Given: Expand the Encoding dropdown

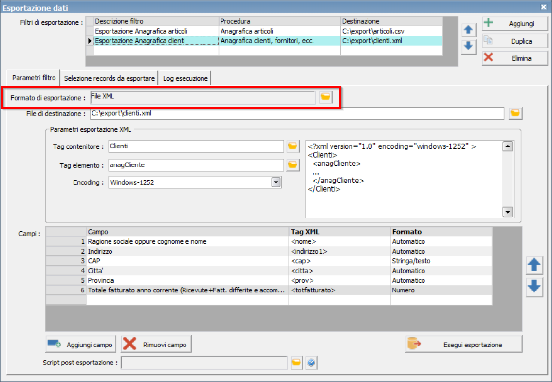Looking at the screenshot, I should click(276, 182).
